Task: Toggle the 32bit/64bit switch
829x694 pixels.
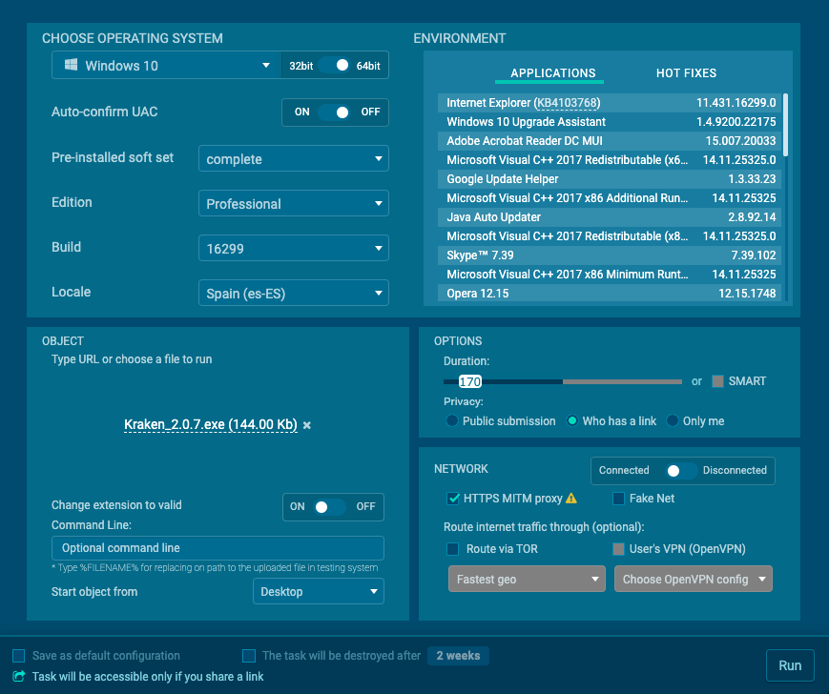Action: point(335,66)
